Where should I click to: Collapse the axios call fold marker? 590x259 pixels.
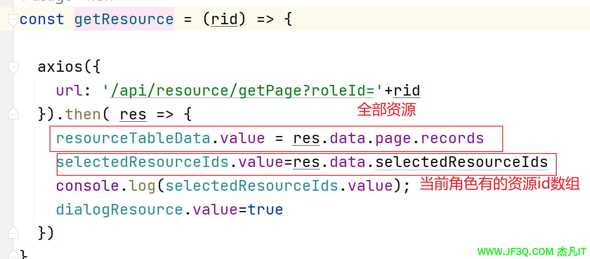13,67
